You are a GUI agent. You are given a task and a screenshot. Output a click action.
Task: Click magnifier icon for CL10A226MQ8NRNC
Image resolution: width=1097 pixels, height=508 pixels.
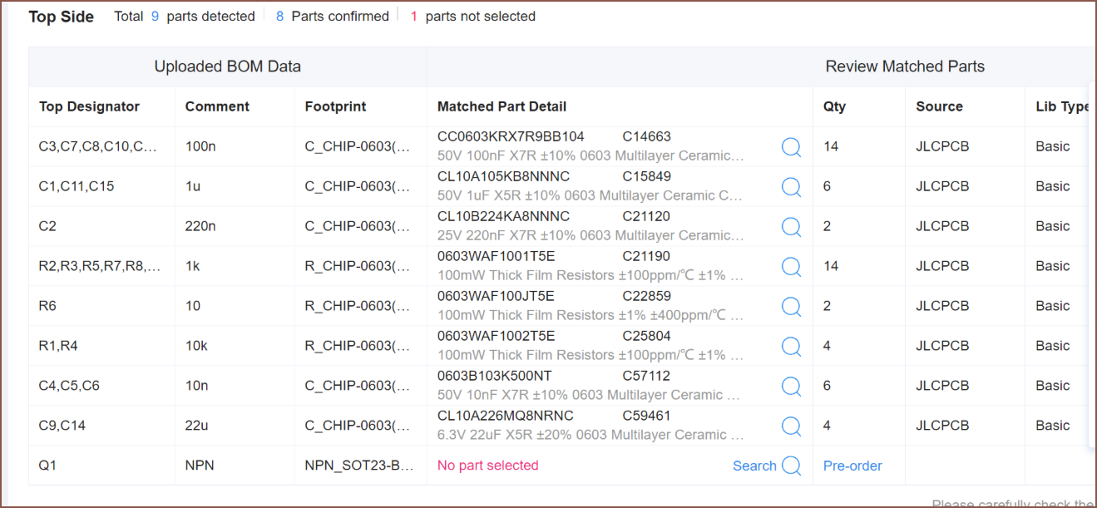click(x=791, y=427)
